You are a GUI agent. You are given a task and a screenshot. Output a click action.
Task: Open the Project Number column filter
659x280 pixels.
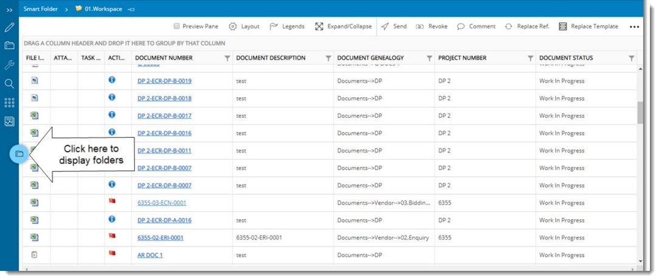click(530, 58)
